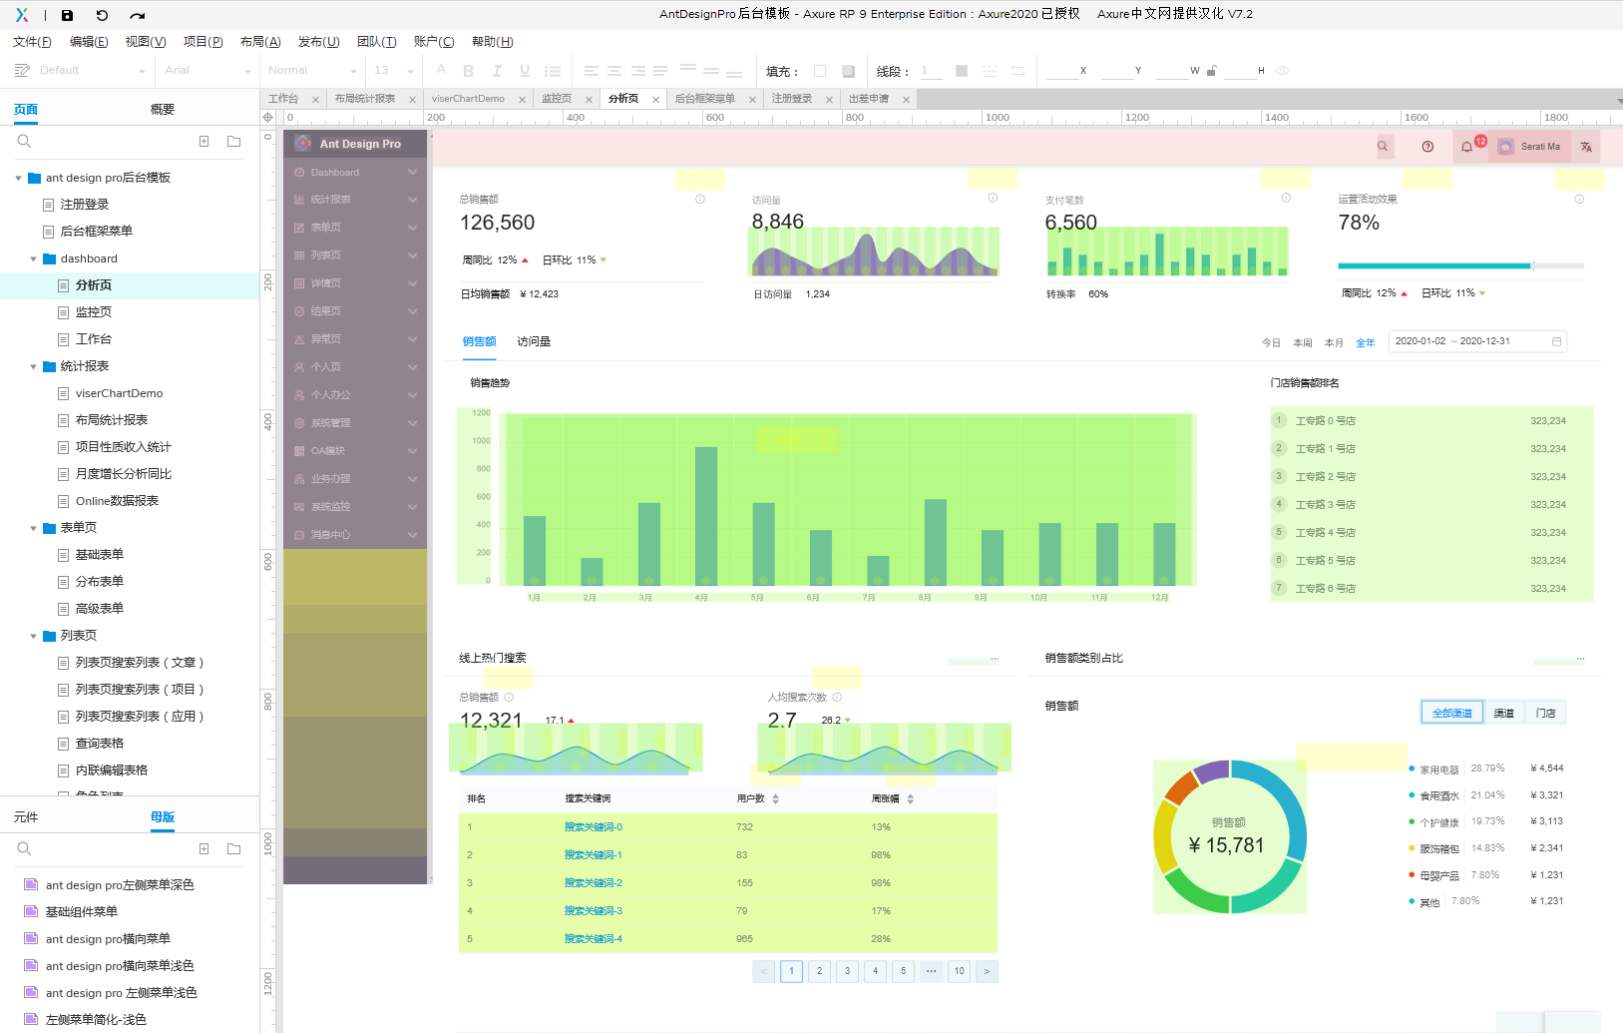
Task: Toggle the hidden eye icon in toolbar
Action: [x=1283, y=71]
